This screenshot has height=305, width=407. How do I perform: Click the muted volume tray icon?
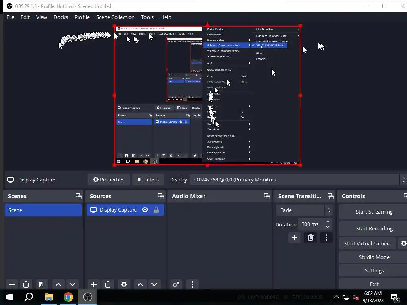(x=356, y=297)
